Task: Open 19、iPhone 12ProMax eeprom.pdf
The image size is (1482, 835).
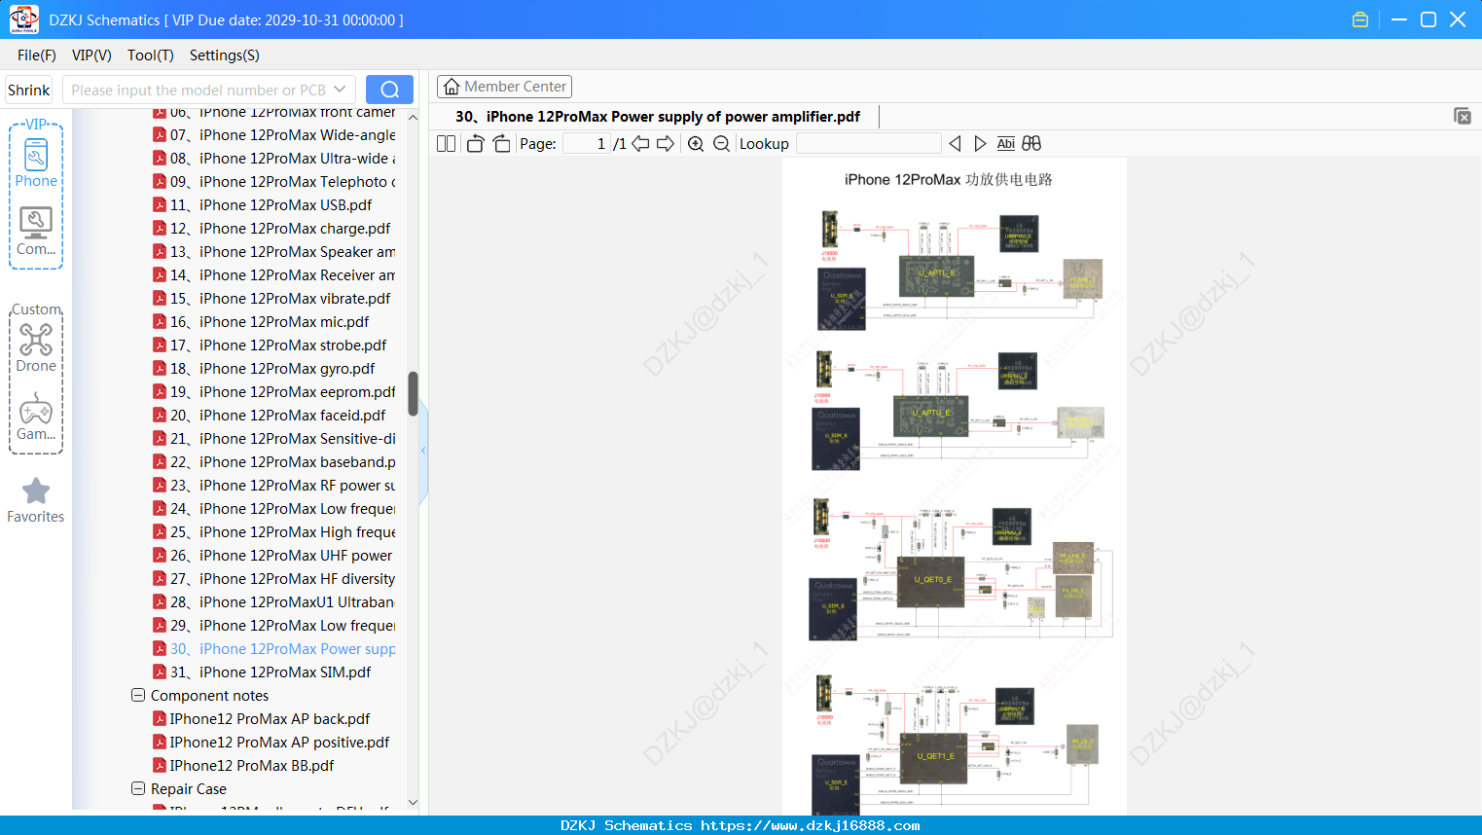Action: click(283, 392)
